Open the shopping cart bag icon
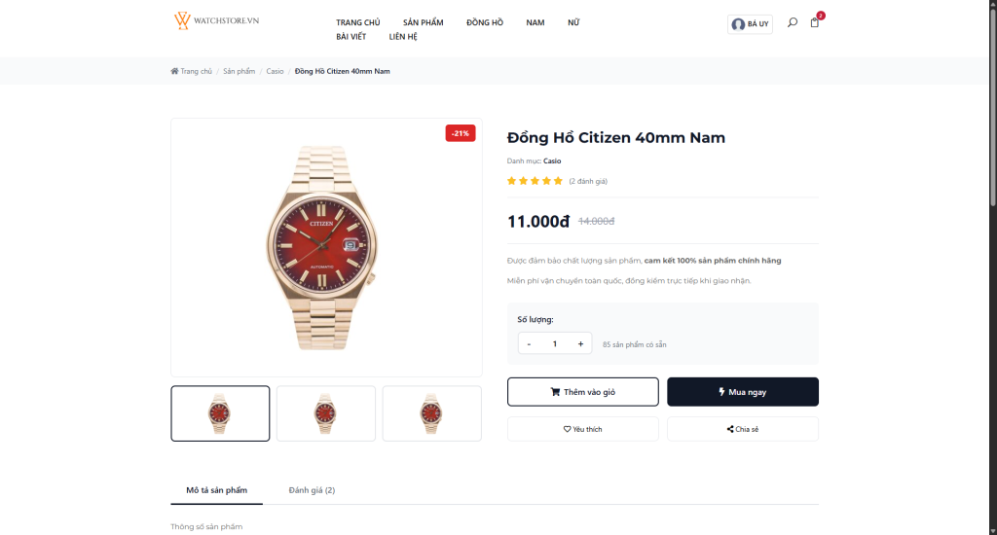 tap(815, 22)
